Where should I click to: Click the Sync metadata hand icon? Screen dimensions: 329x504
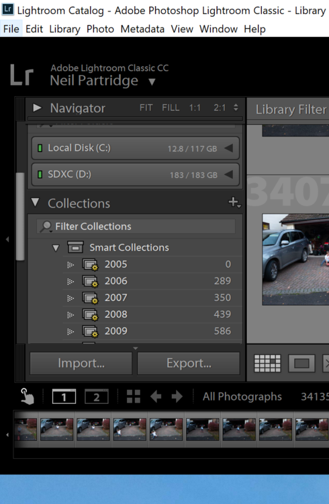pyautogui.click(x=28, y=396)
